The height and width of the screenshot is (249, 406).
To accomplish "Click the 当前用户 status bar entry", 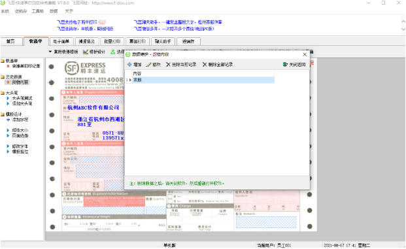I will pyautogui.click(x=274, y=245).
